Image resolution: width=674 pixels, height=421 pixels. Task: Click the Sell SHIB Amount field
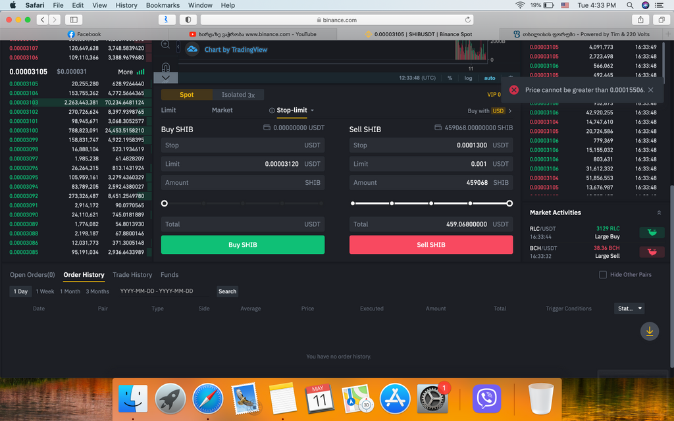tap(431, 183)
